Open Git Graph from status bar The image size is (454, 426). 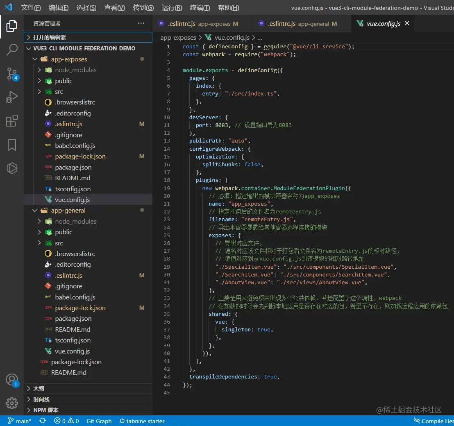point(99,421)
